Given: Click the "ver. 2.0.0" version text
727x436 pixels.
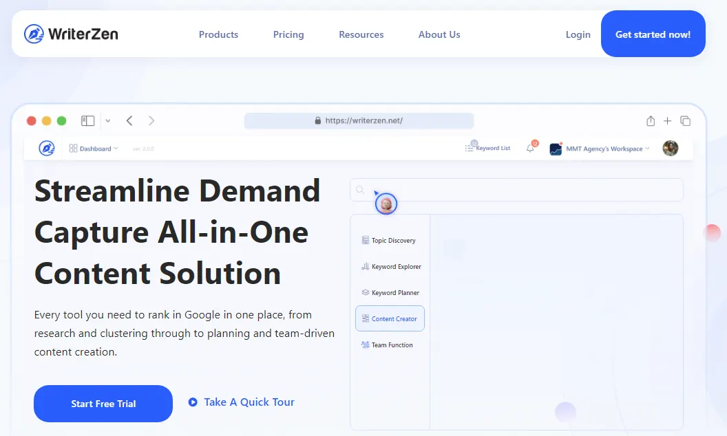Looking at the screenshot, I should (x=143, y=149).
